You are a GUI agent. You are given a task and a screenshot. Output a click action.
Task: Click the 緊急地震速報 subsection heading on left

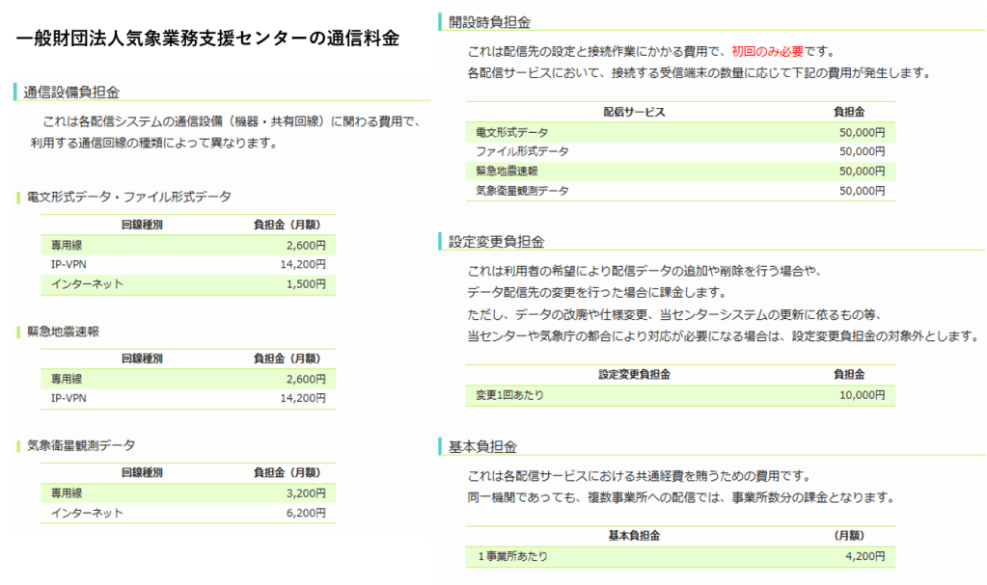click(64, 332)
